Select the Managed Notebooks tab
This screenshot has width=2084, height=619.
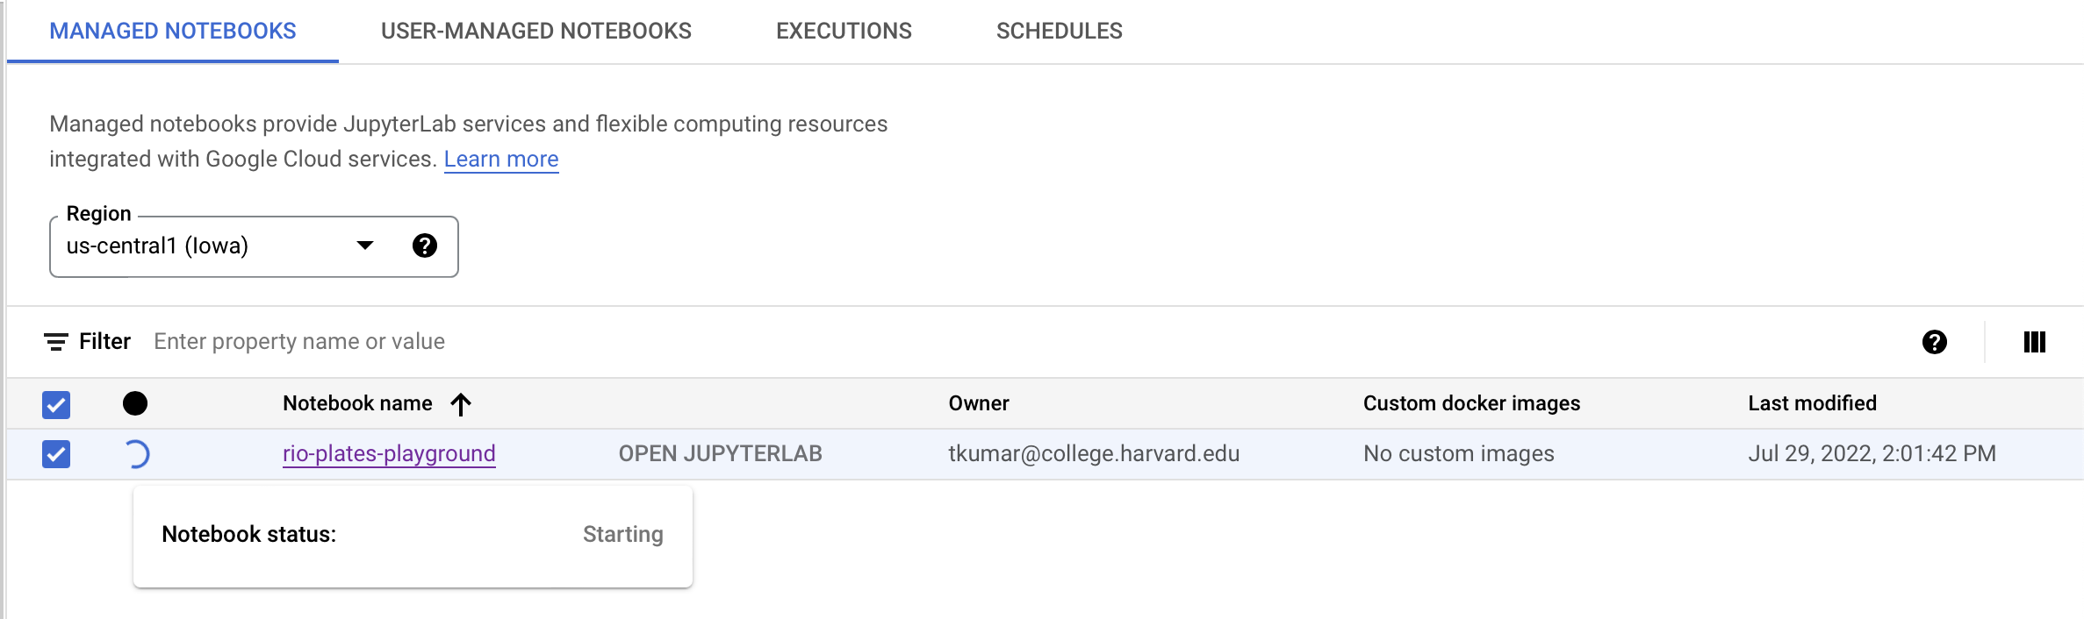pos(173,31)
